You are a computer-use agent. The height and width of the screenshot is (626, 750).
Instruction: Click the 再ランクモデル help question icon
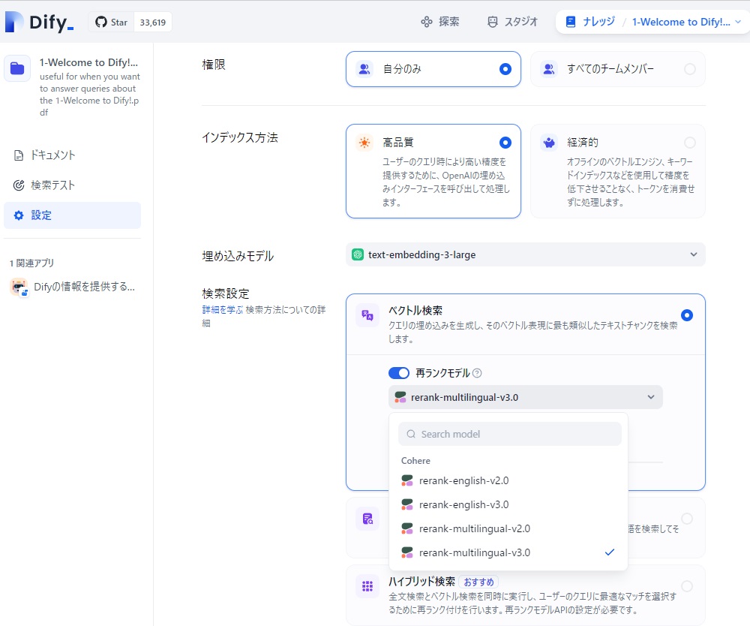(477, 373)
